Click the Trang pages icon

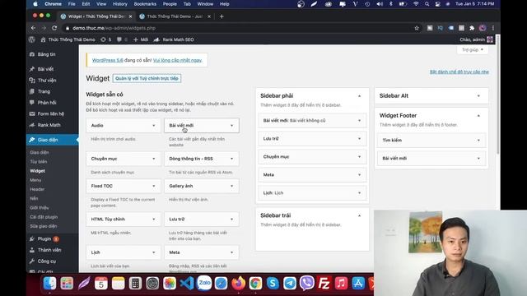coord(32,91)
